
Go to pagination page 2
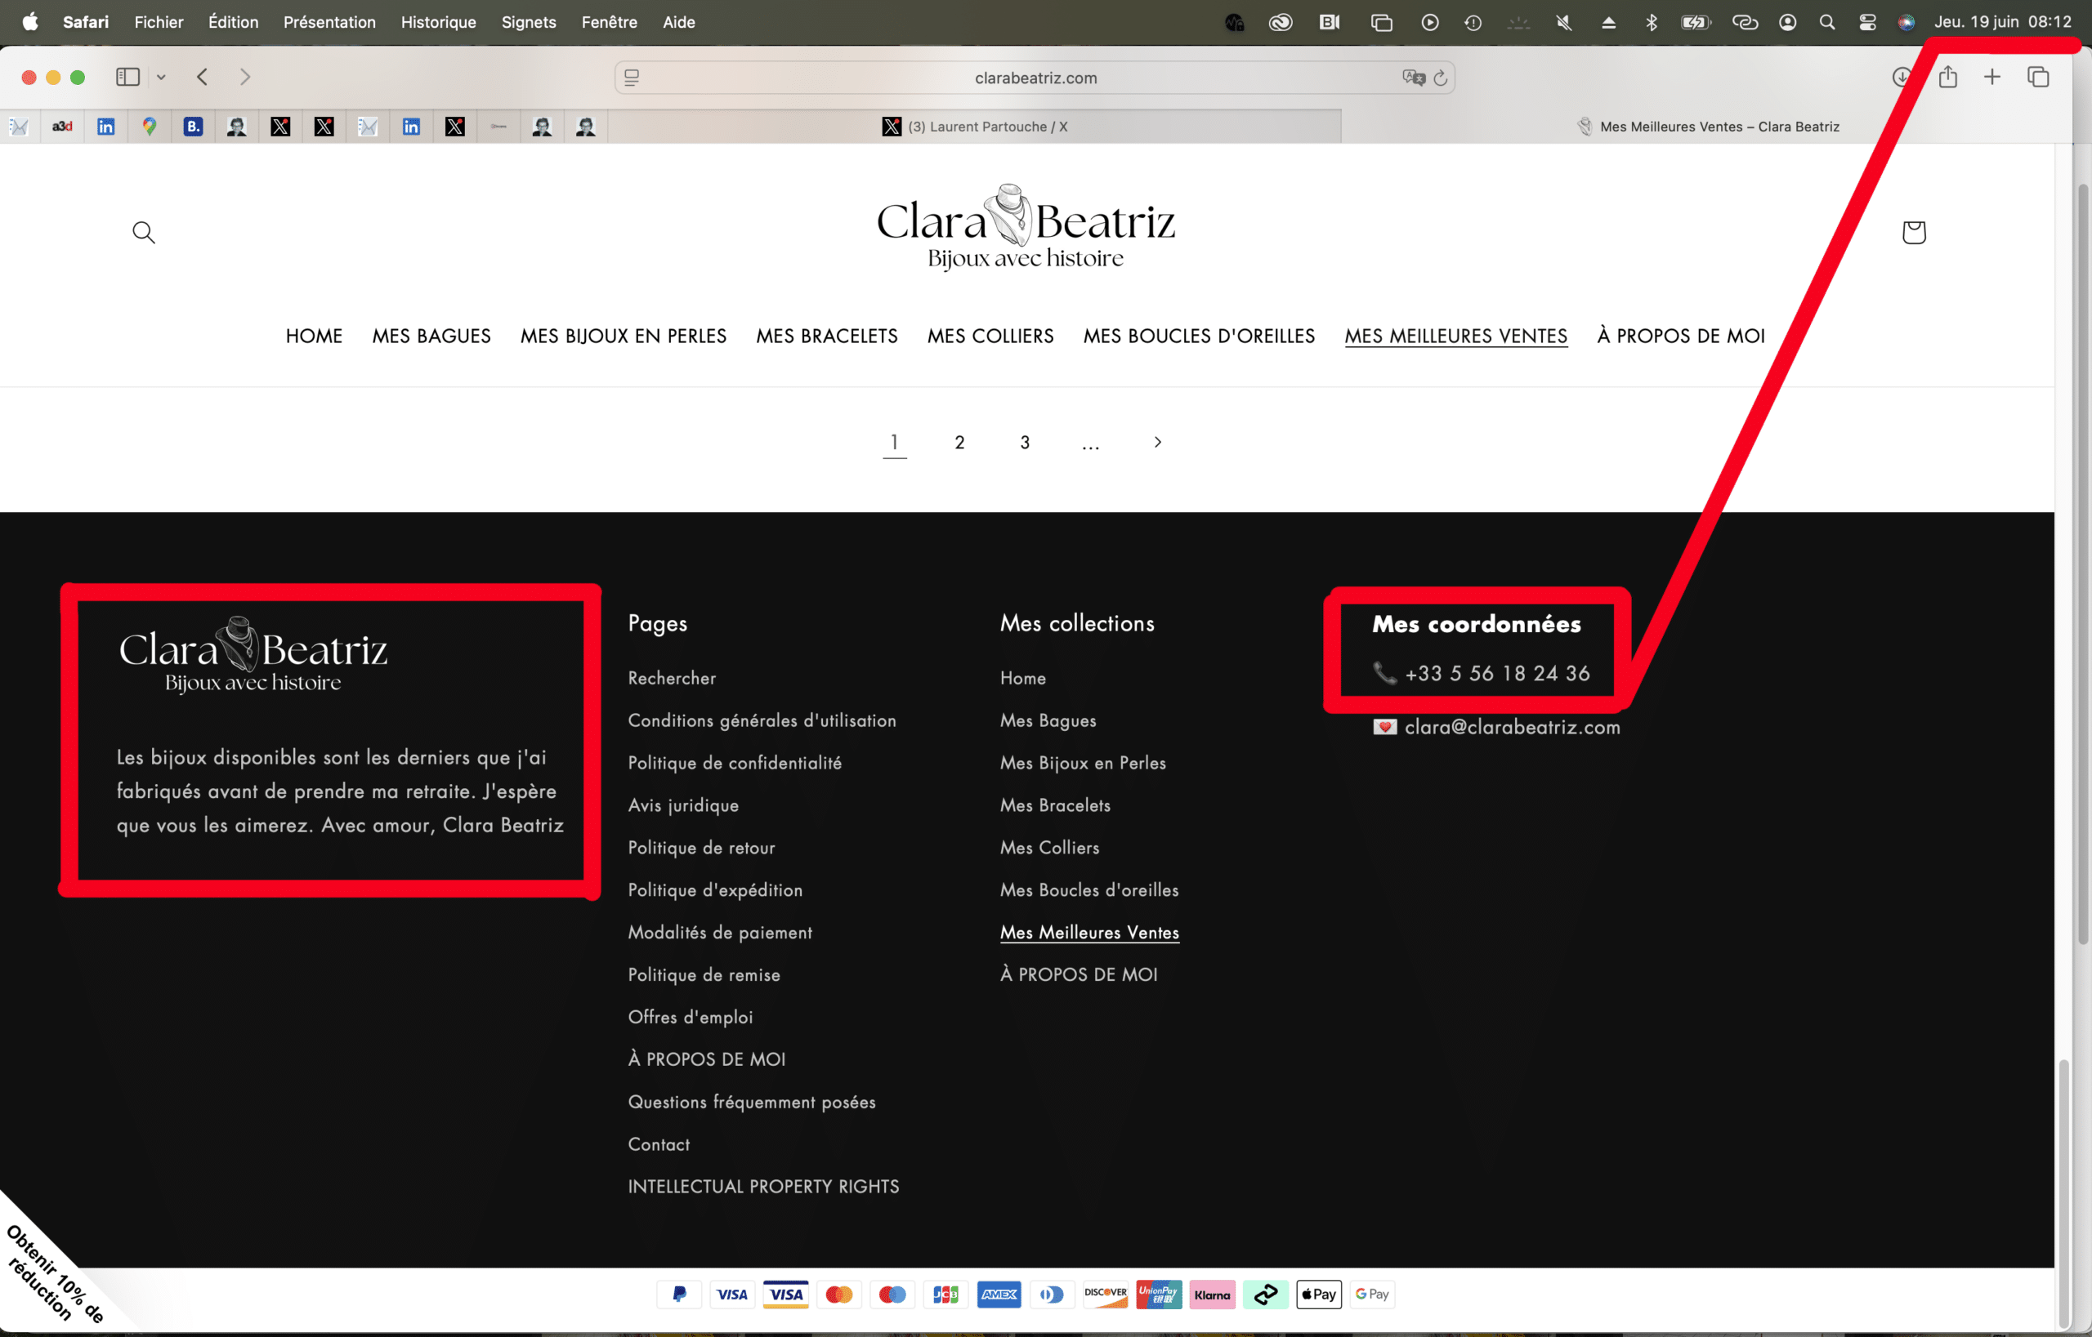point(959,442)
